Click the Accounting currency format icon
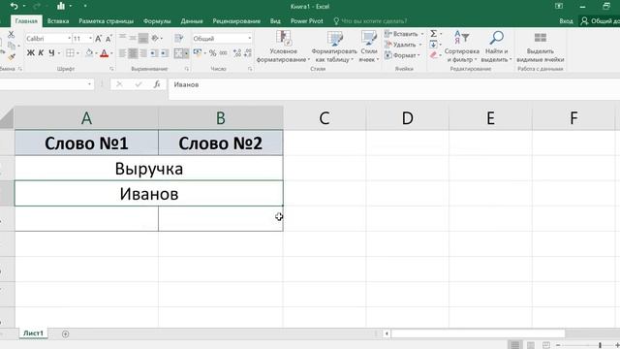The image size is (620, 349). (198, 53)
